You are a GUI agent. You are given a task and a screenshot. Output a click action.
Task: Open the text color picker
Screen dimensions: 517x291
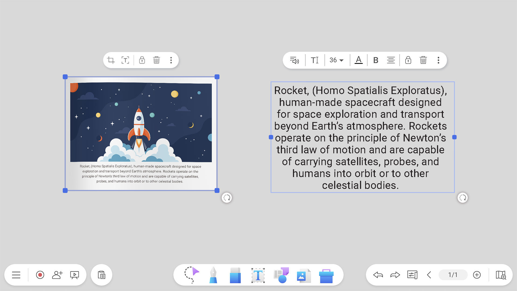coord(358,60)
